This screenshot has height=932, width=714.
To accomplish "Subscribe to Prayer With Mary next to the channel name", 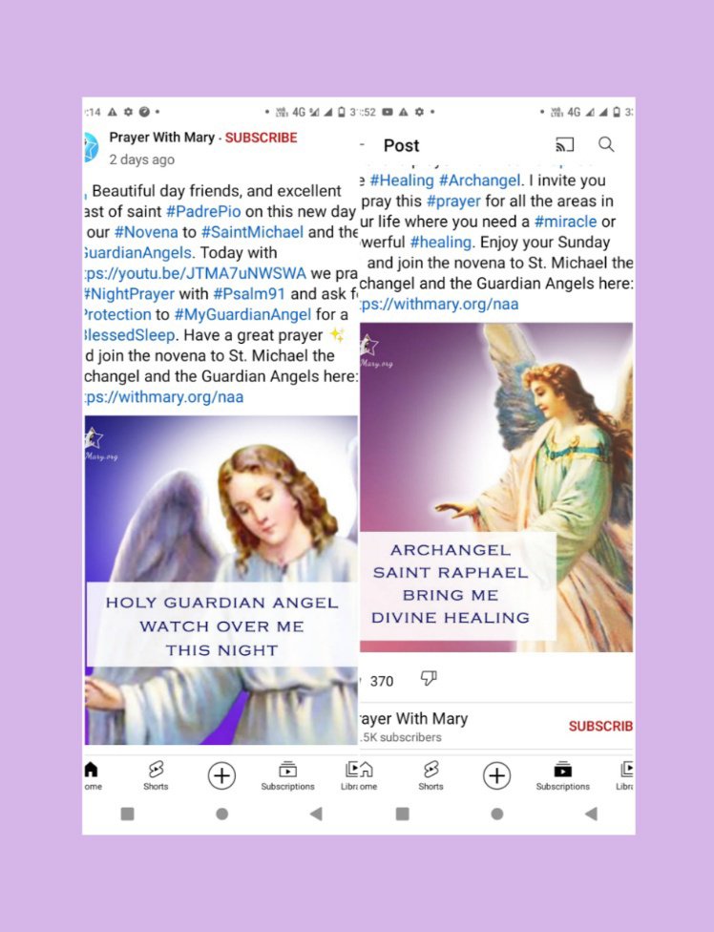I will pos(261,138).
